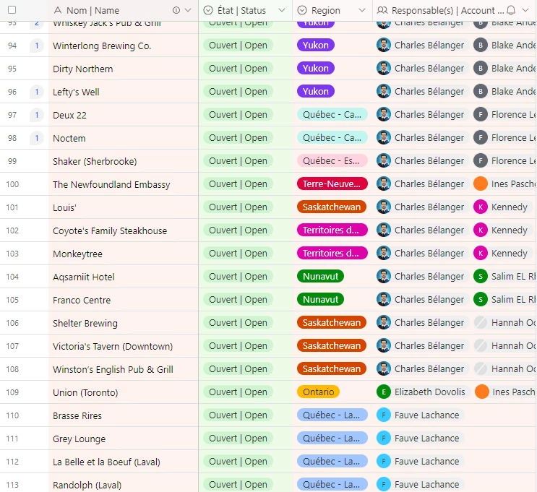
Task: Click row number 113
Action: [x=12, y=485]
